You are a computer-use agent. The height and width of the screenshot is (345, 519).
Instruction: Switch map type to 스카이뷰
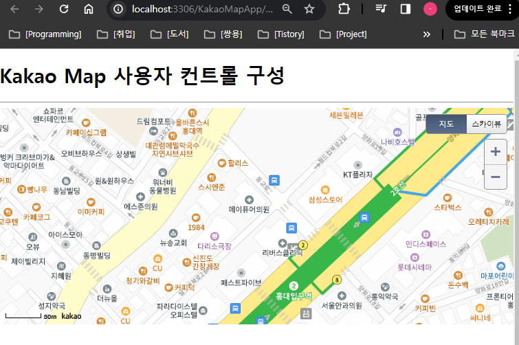pos(486,124)
